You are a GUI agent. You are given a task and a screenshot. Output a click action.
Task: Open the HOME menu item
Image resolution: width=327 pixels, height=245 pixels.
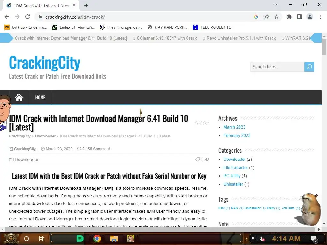40,97
